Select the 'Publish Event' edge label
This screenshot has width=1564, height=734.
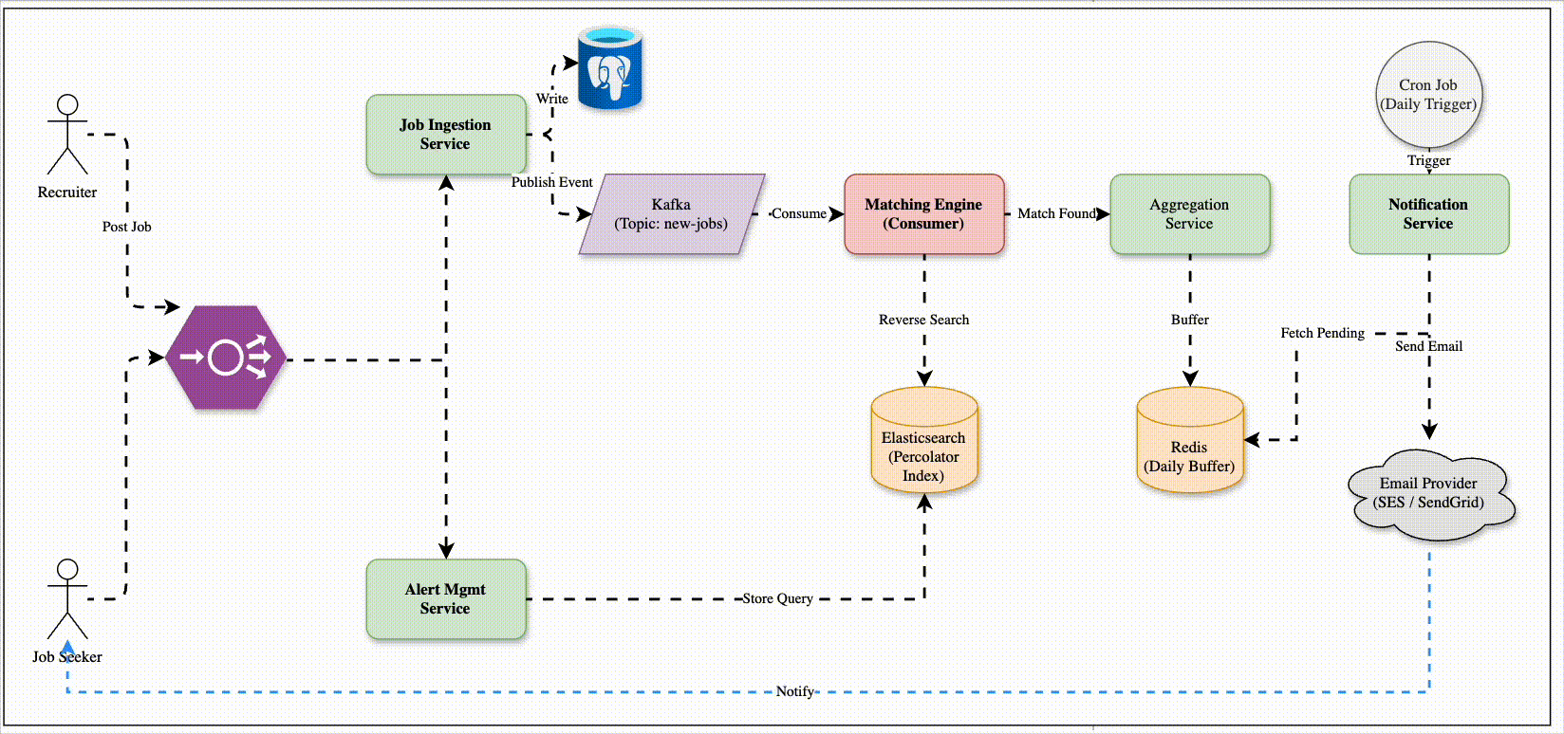(552, 182)
